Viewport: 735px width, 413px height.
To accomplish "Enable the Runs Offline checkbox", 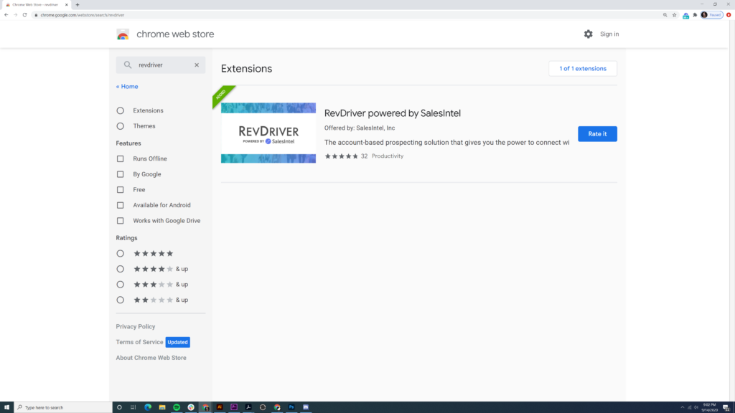I will [121, 158].
